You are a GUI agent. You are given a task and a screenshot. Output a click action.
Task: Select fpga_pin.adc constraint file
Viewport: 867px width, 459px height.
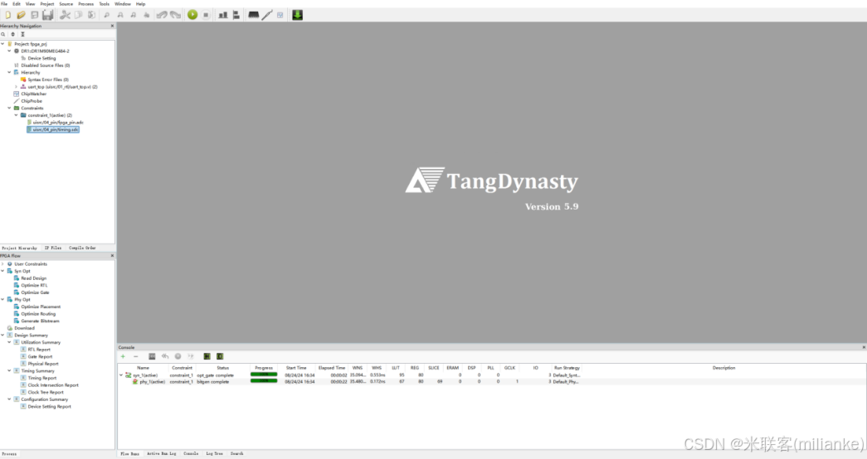coord(58,123)
